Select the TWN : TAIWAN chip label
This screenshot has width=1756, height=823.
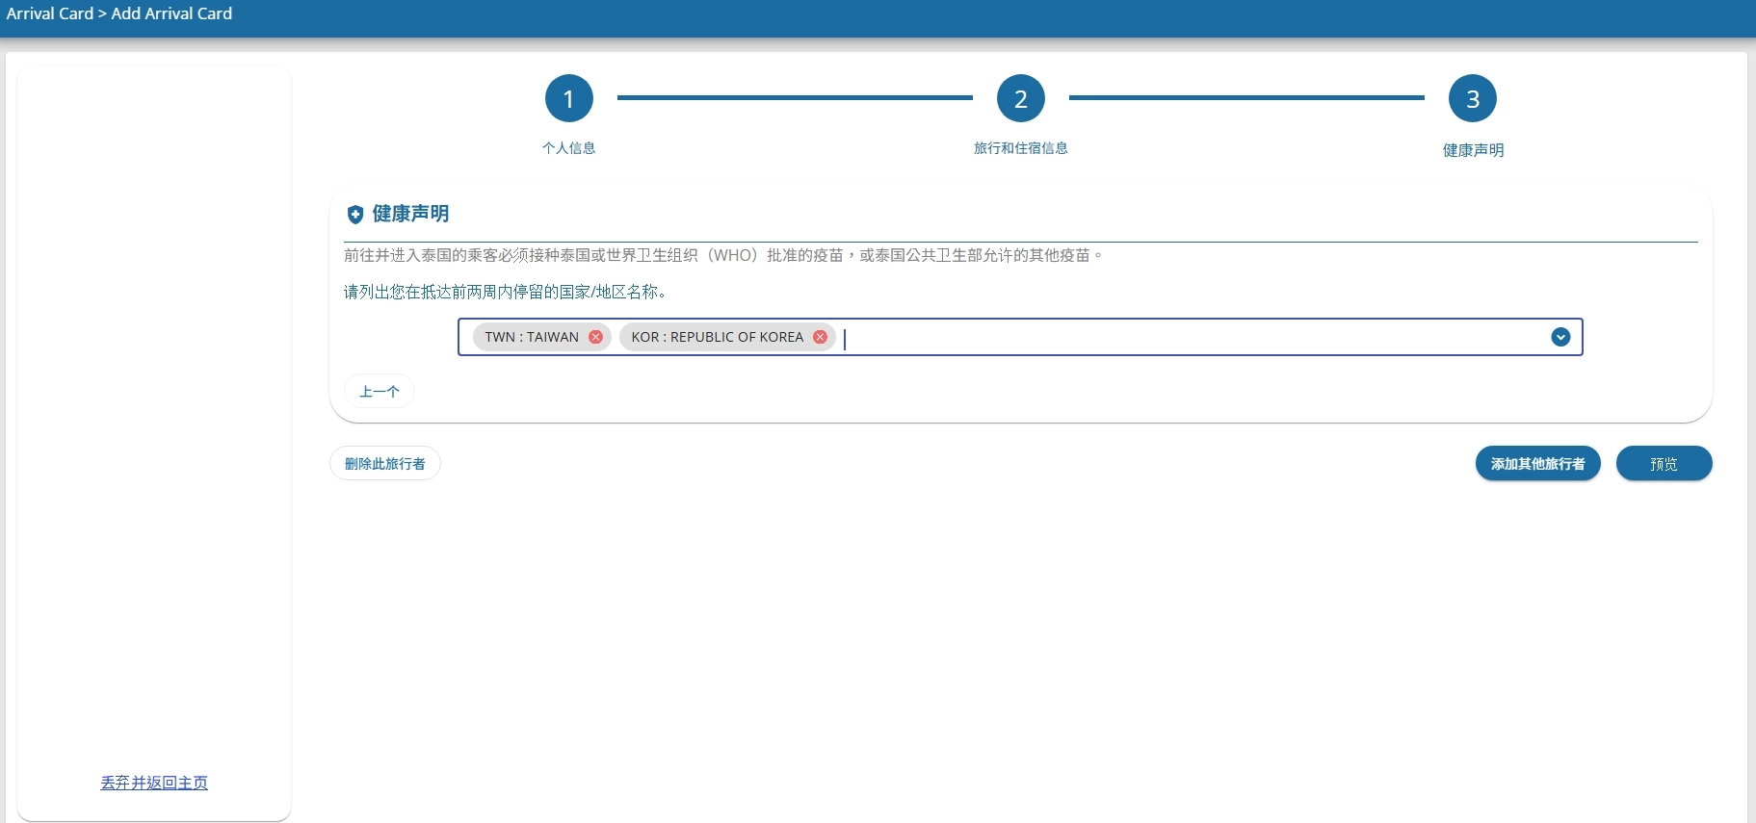pos(532,337)
